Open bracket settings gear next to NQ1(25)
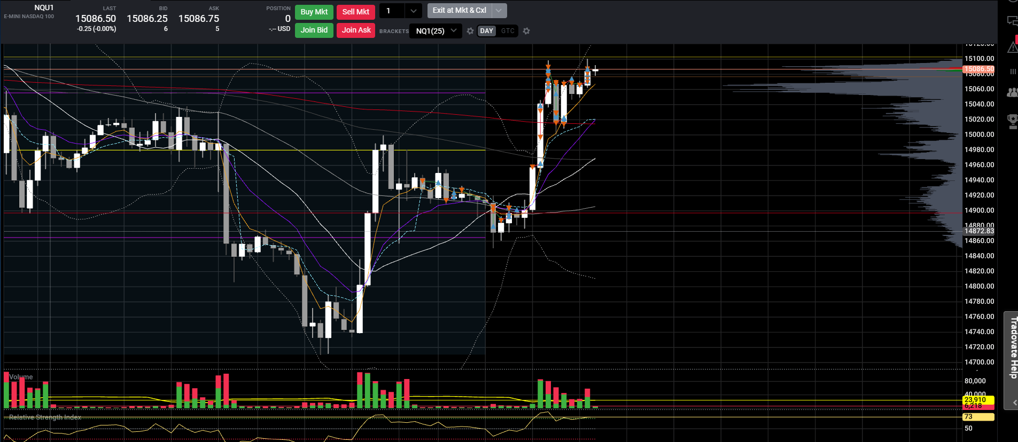 (x=470, y=31)
